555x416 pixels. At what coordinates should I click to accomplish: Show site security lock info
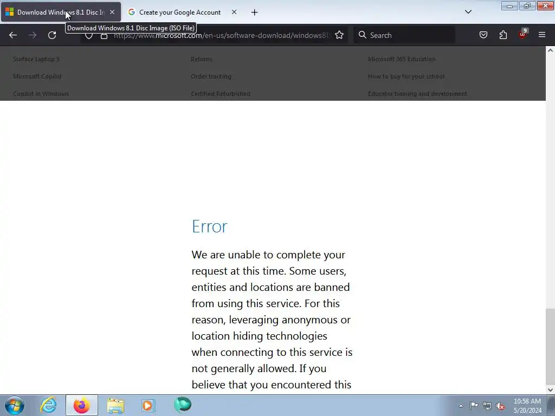[104, 36]
